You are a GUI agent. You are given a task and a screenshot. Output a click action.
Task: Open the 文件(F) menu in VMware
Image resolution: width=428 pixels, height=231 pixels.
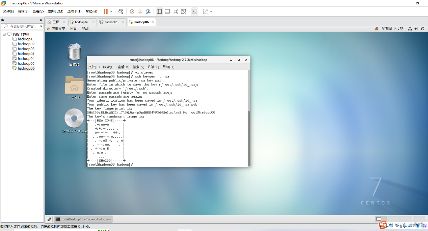[x=8, y=11]
